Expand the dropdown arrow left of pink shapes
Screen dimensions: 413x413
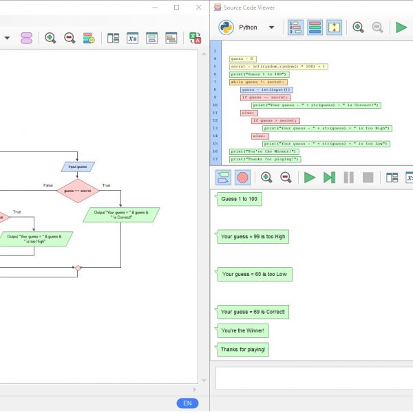tap(7, 38)
